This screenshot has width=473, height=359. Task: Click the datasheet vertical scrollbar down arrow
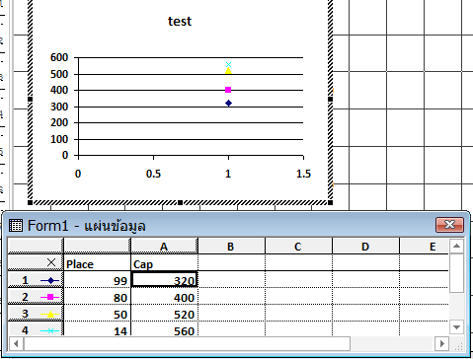pos(456,327)
